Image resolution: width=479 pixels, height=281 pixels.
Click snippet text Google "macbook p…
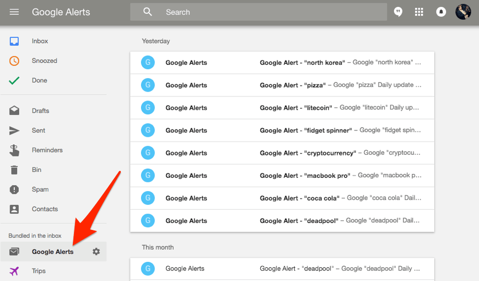click(390, 175)
